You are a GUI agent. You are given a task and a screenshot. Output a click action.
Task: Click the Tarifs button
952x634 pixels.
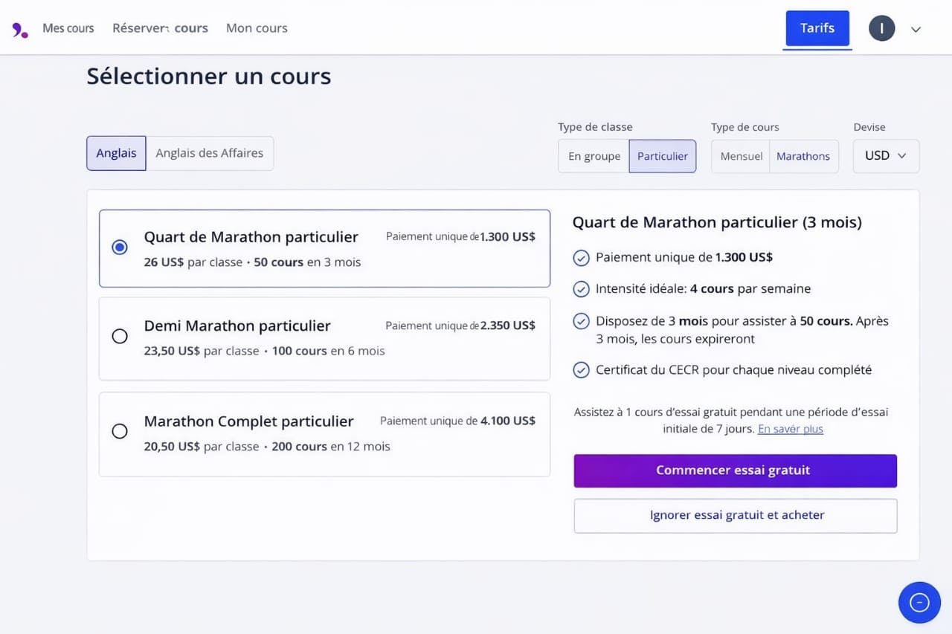coord(817,28)
